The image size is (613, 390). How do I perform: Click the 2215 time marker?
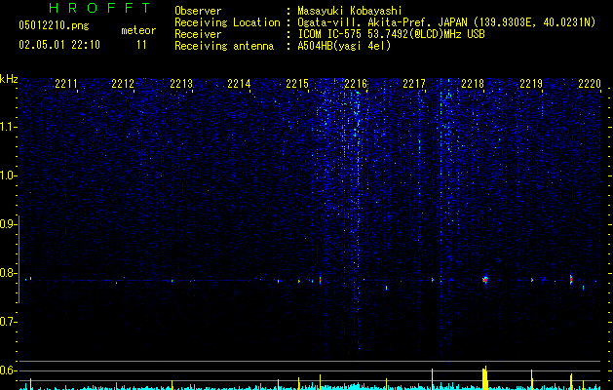(297, 83)
